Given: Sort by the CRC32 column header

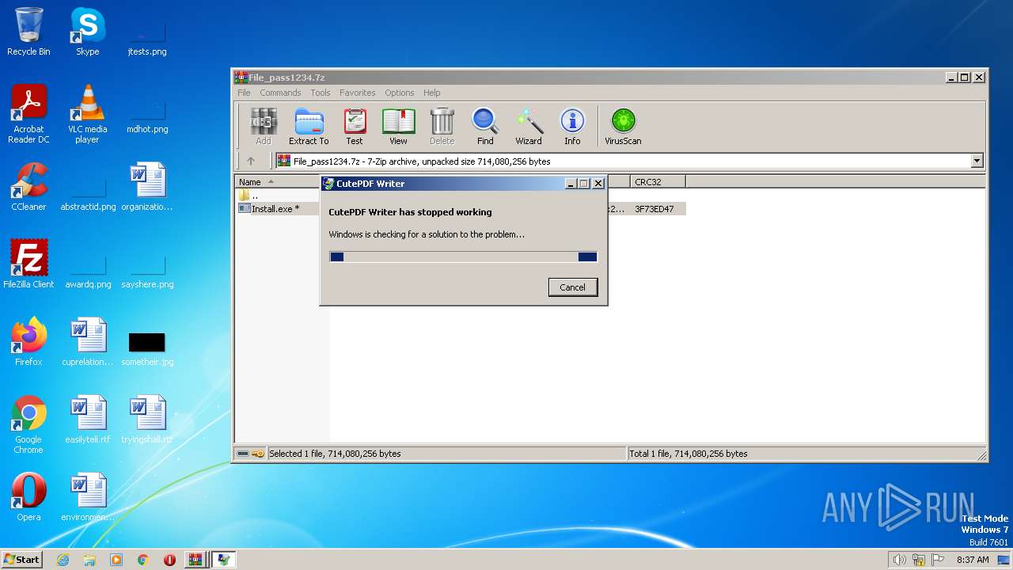Looking at the screenshot, I should 658,182.
